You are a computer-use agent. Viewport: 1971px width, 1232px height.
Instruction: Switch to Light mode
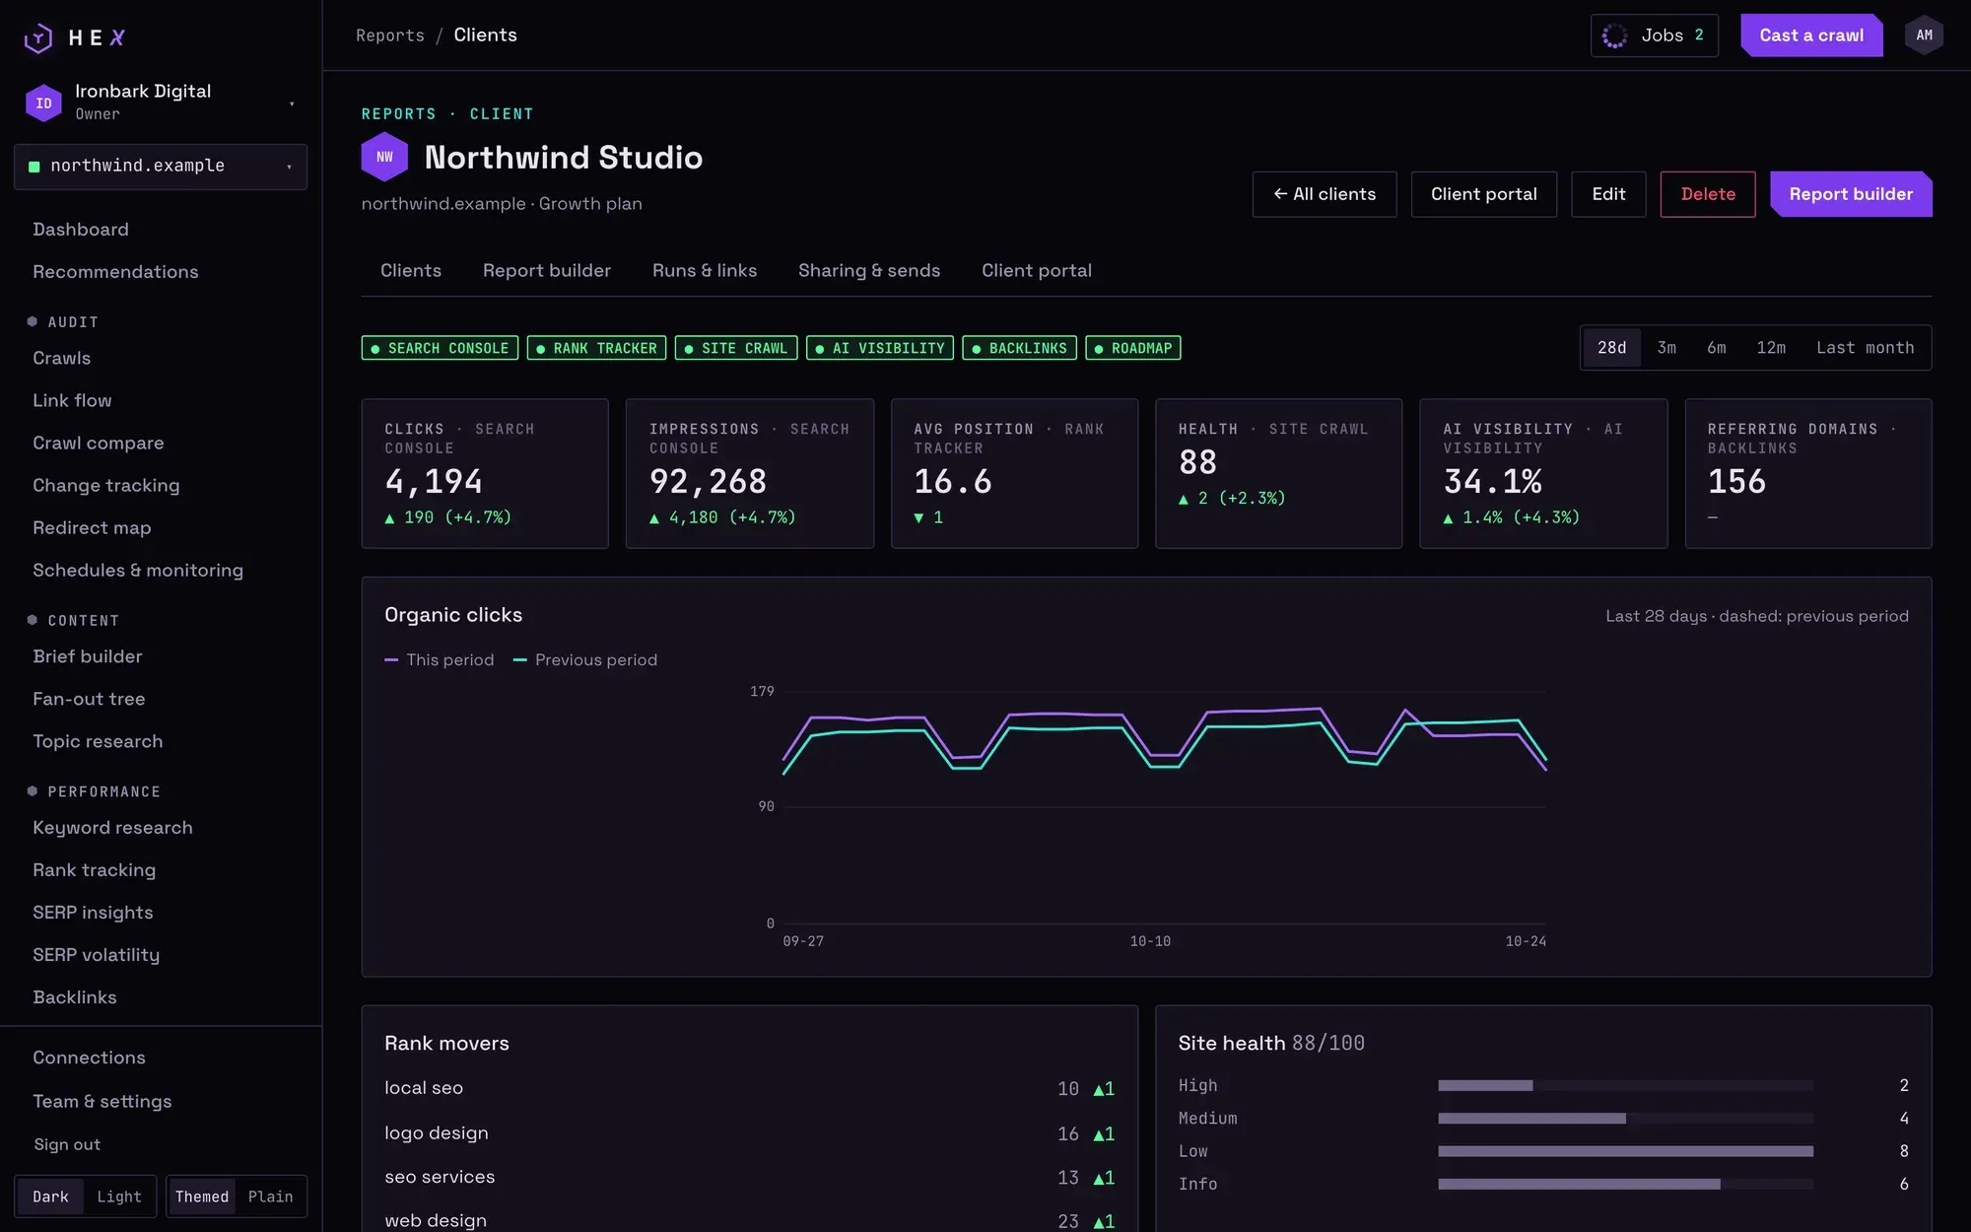pyautogui.click(x=119, y=1197)
